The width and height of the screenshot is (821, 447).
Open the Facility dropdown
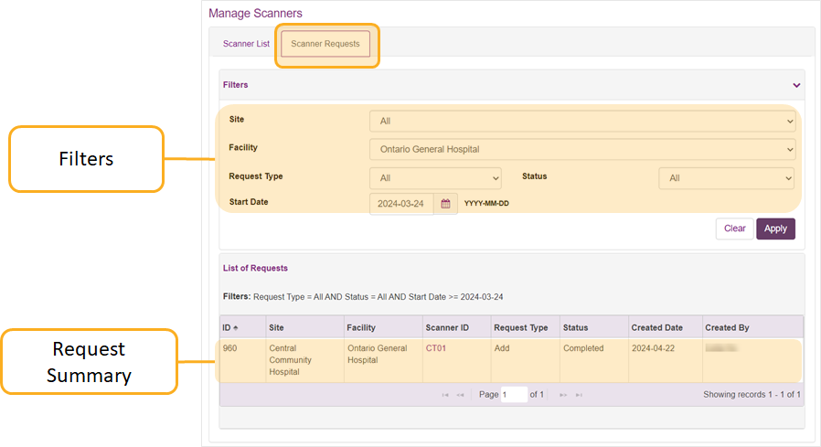tap(581, 149)
